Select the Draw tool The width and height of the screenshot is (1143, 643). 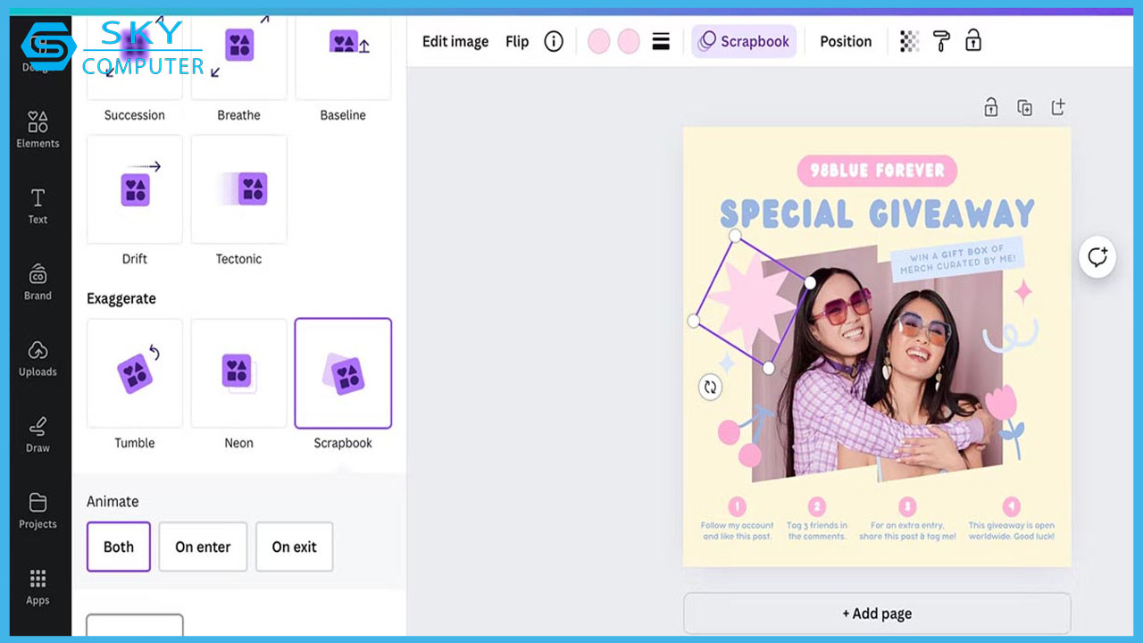[38, 434]
